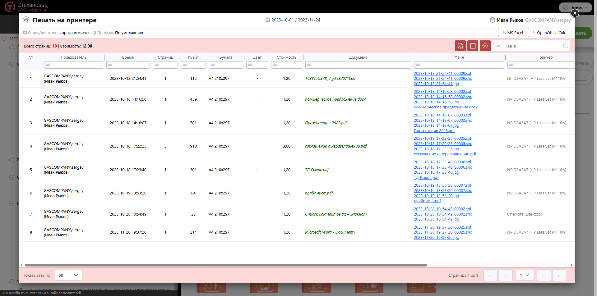Click the horizontal scrollbar under the table

point(226,265)
